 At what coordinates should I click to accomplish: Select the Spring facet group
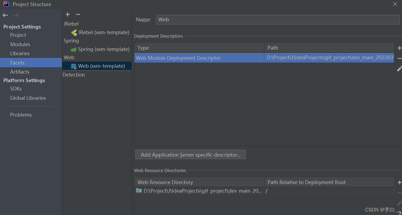coord(71,41)
